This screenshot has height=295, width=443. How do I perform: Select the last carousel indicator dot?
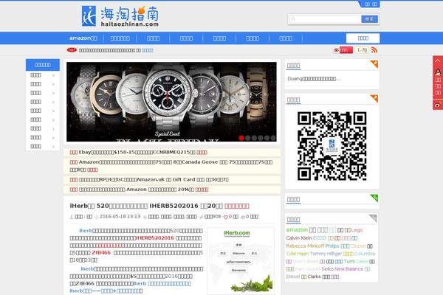[x=273, y=138]
